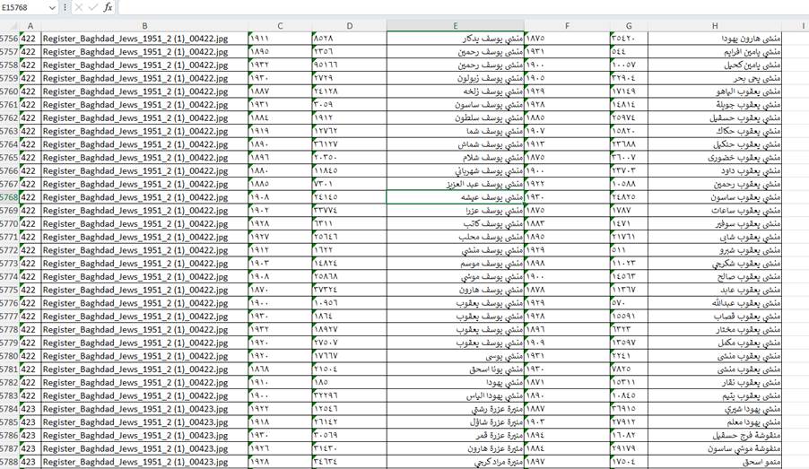
Task: Click the three-dot handle beside the Name Box
Action: click(65, 7)
